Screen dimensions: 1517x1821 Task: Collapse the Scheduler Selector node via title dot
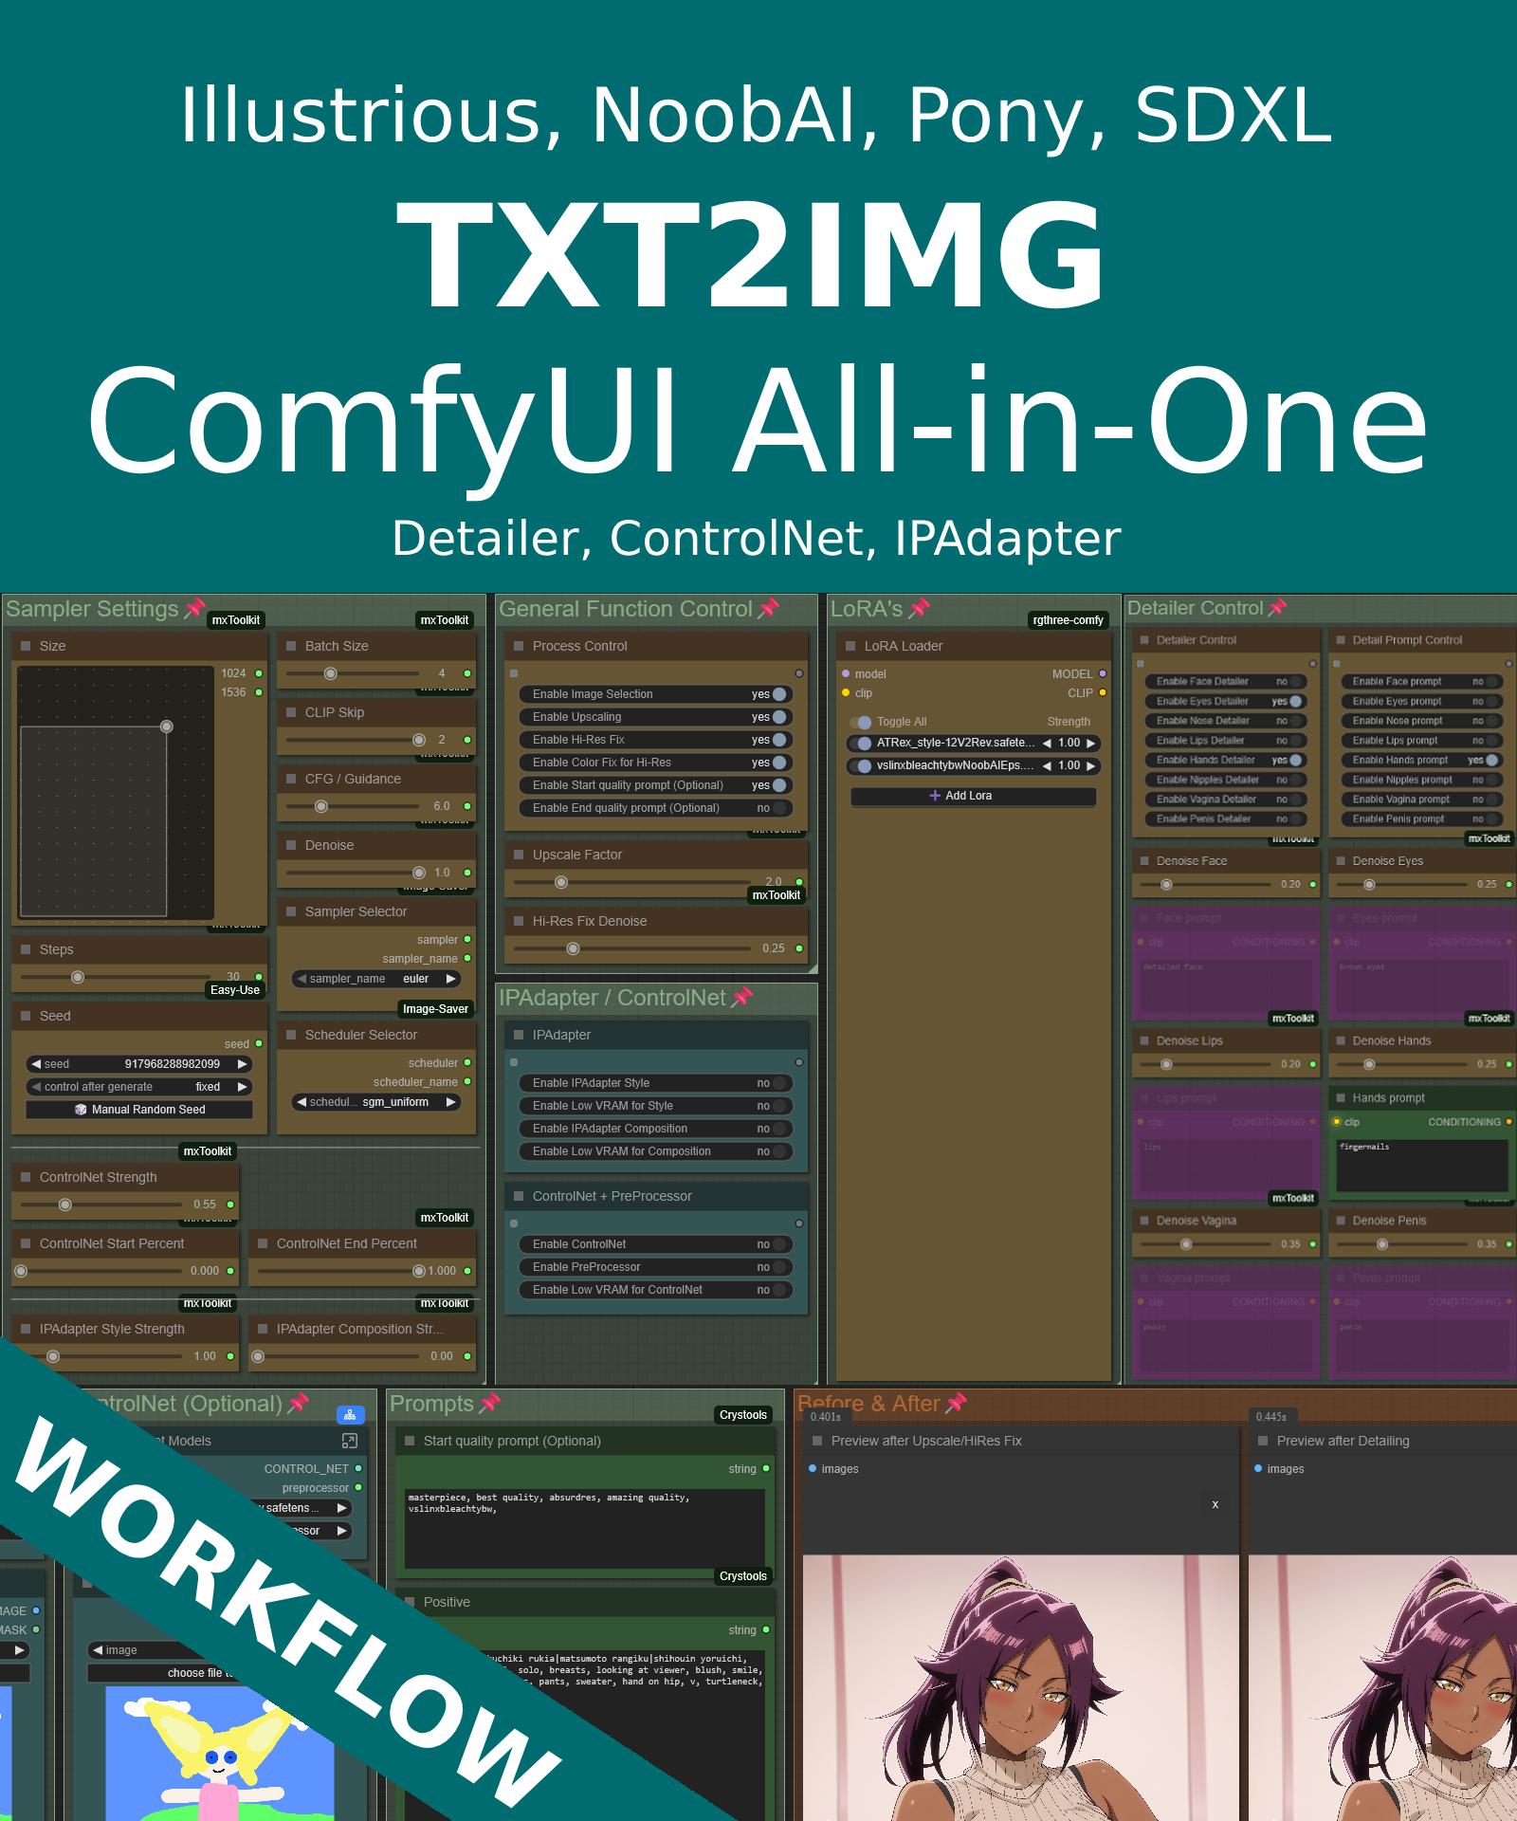coord(291,1035)
